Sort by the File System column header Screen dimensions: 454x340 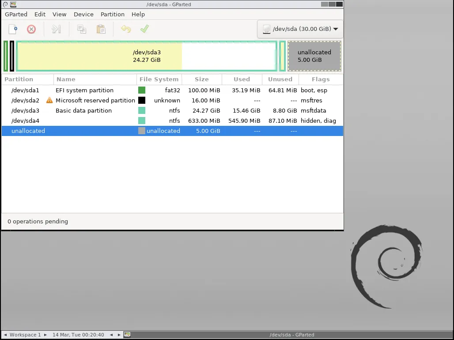159,79
